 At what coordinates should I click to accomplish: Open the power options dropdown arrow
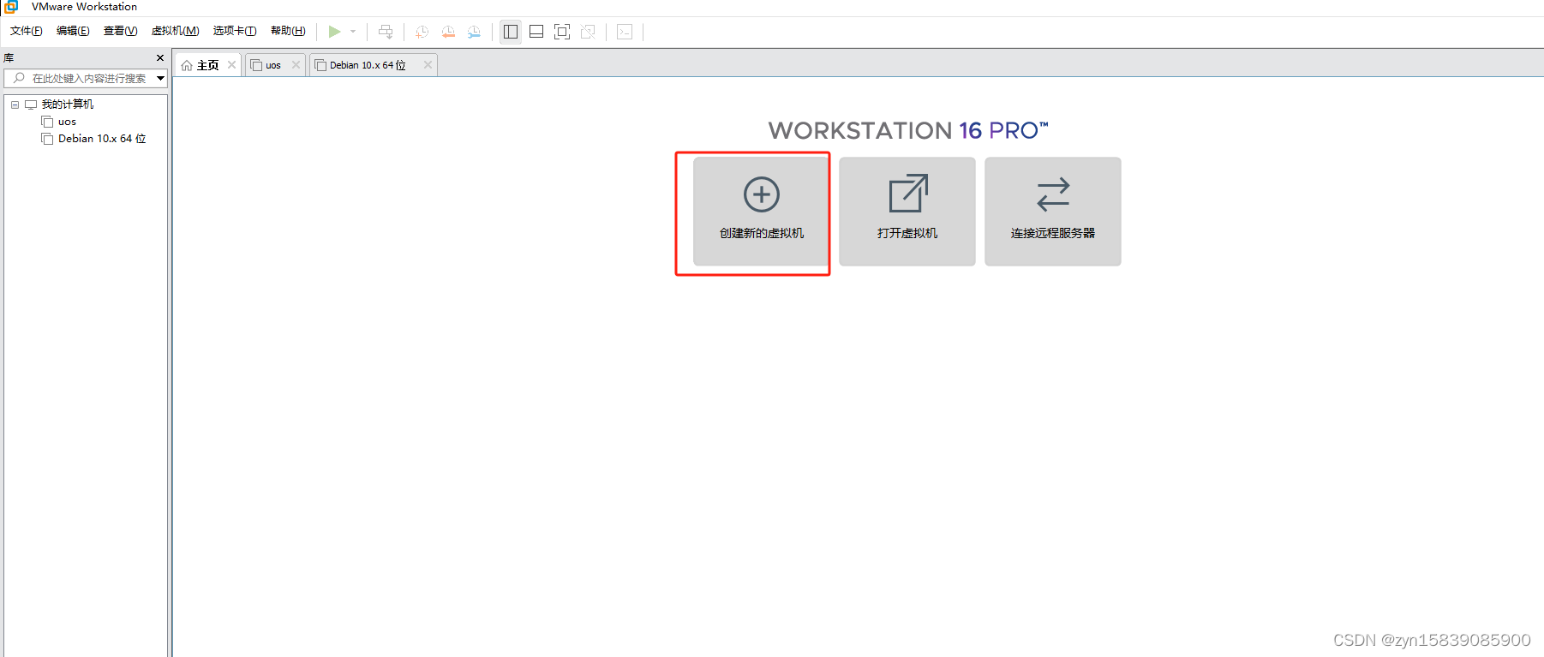(353, 32)
